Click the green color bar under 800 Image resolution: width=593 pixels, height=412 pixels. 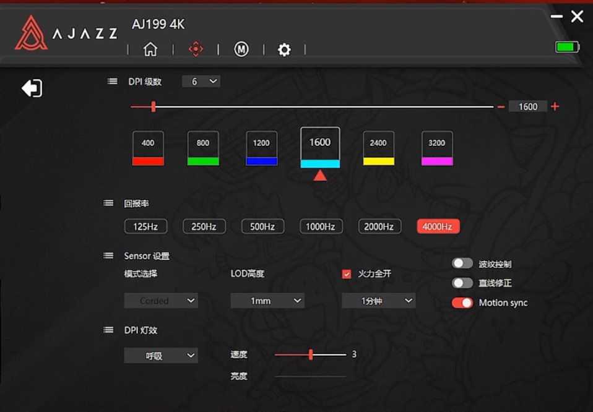tap(203, 161)
